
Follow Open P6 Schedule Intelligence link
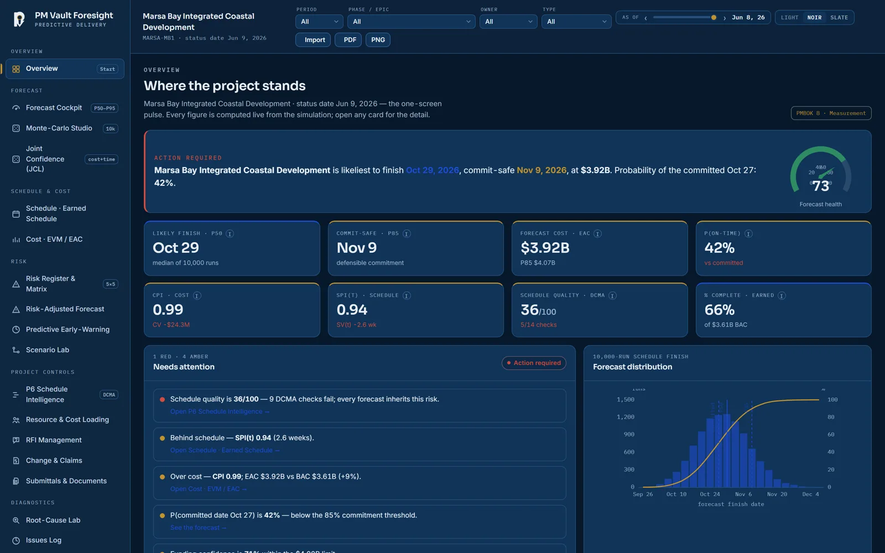coord(220,411)
